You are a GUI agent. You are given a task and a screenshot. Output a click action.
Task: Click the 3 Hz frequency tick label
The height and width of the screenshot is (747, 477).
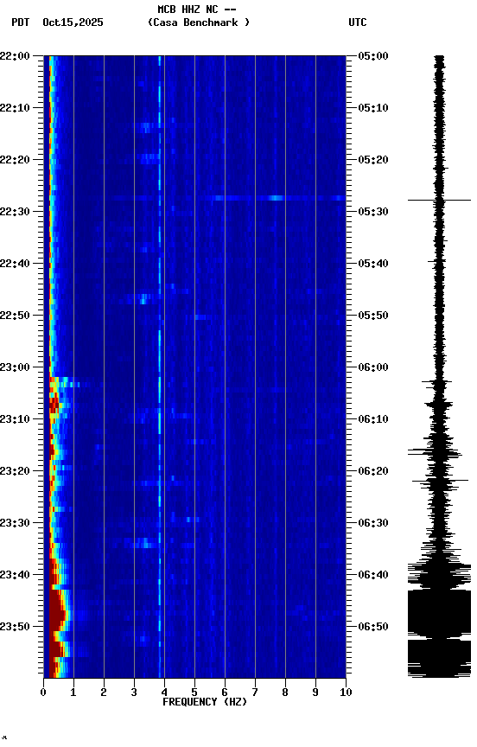tap(134, 693)
